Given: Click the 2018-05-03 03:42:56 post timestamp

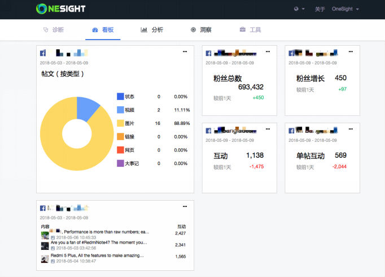Looking at the screenshot, I should click(x=76, y=248).
